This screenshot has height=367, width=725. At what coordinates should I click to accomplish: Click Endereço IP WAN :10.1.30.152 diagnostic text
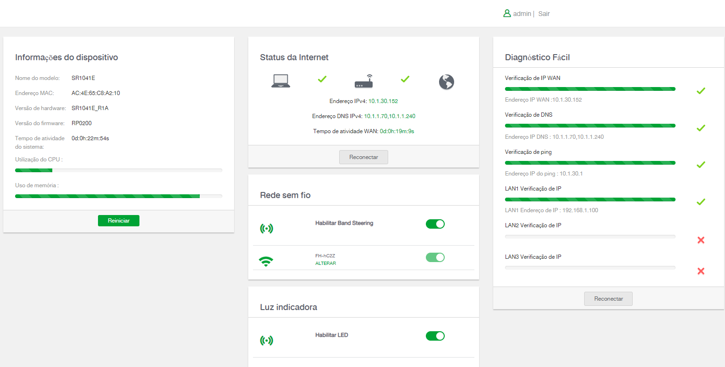(x=543, y=100)
